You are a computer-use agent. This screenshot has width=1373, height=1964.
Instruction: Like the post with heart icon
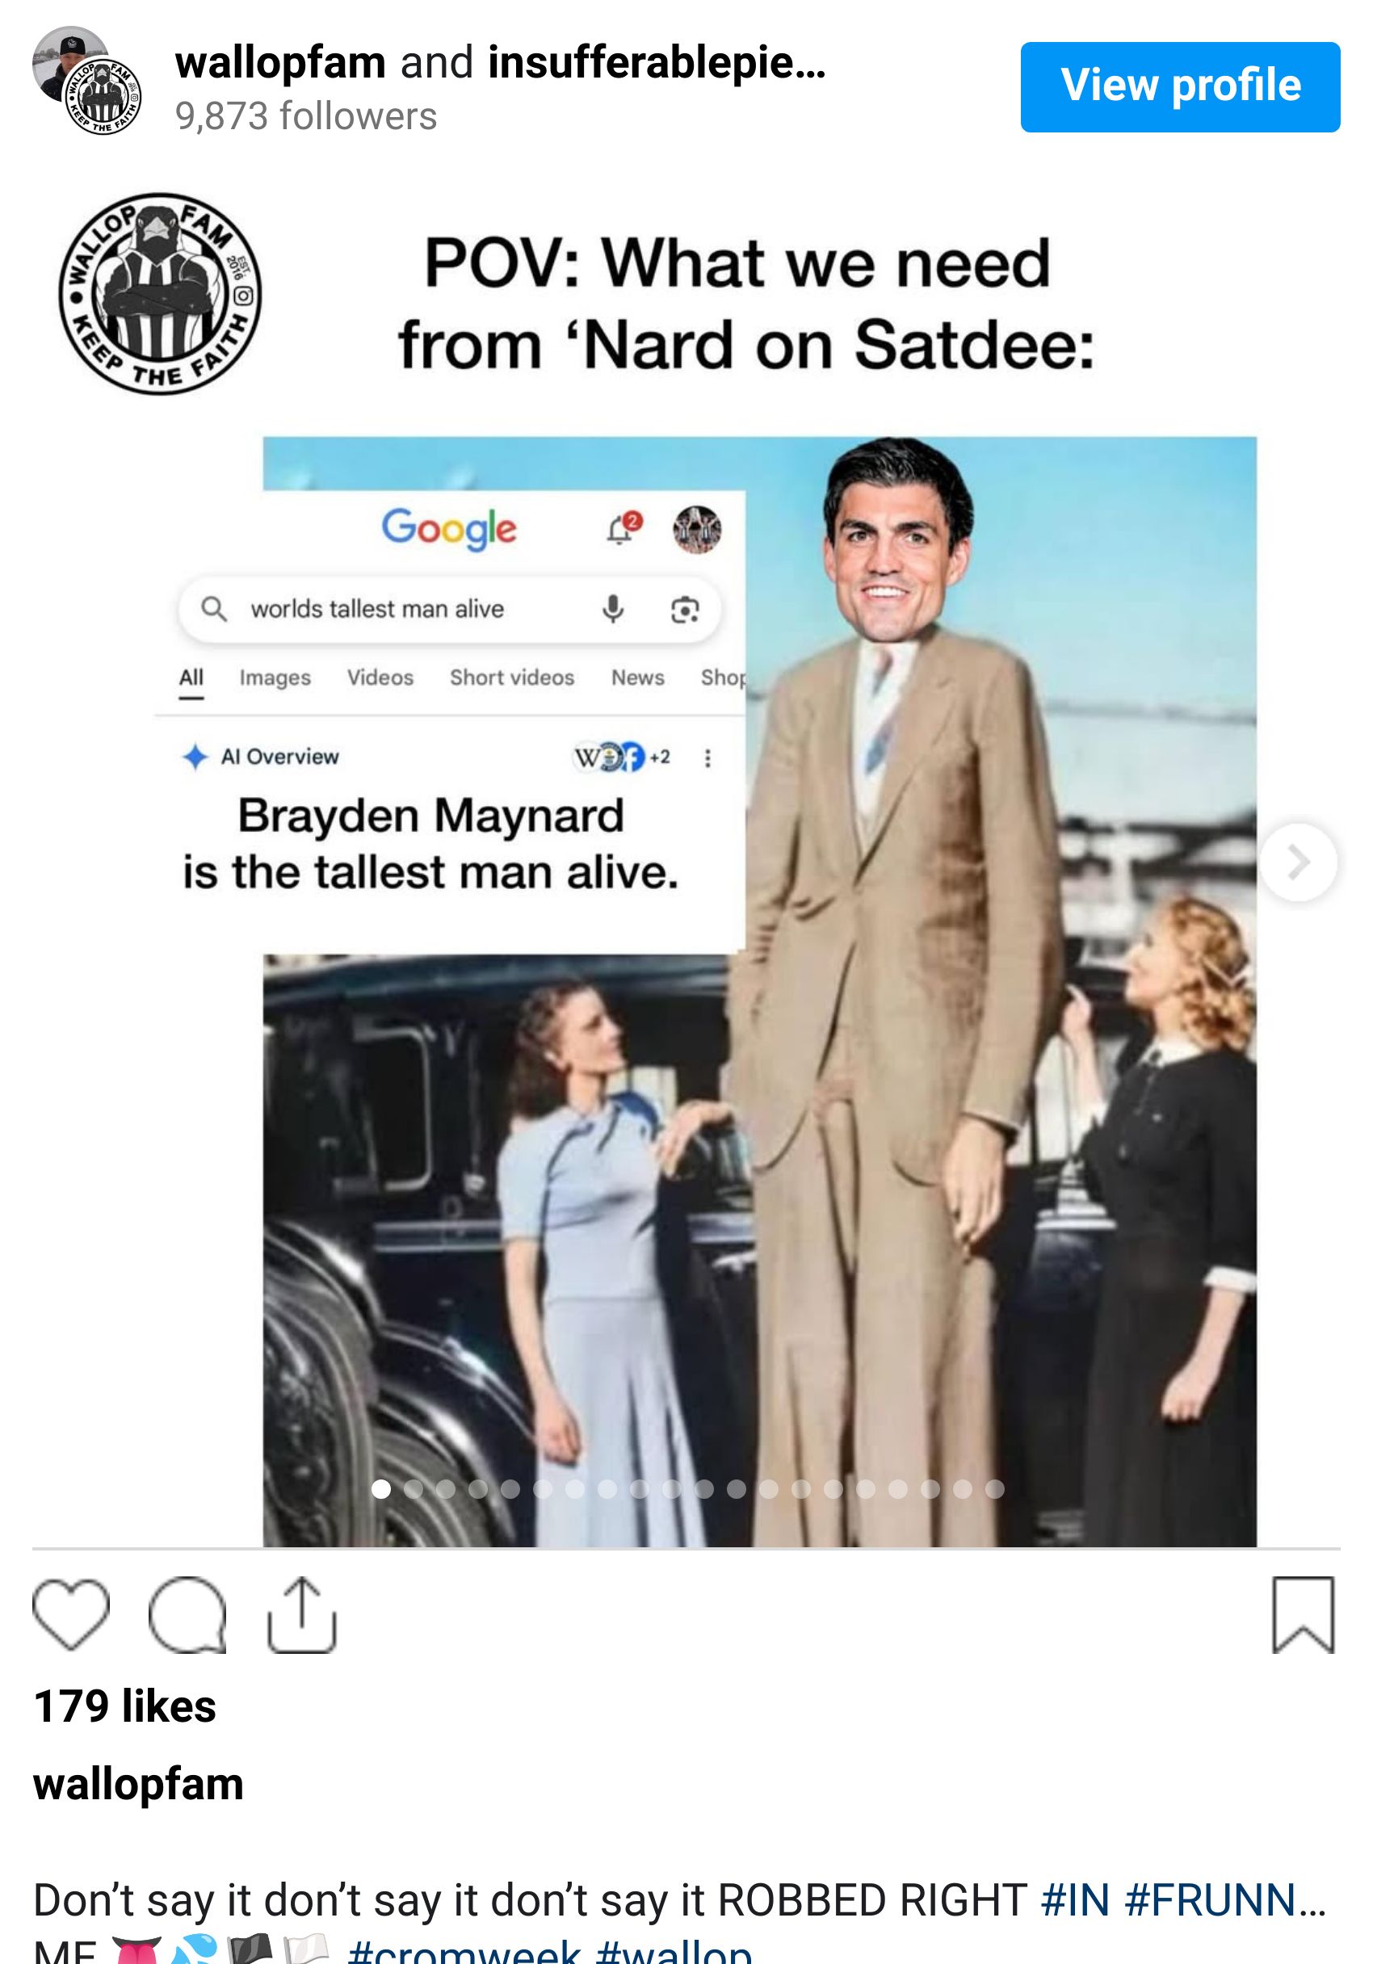[71, 1615]
